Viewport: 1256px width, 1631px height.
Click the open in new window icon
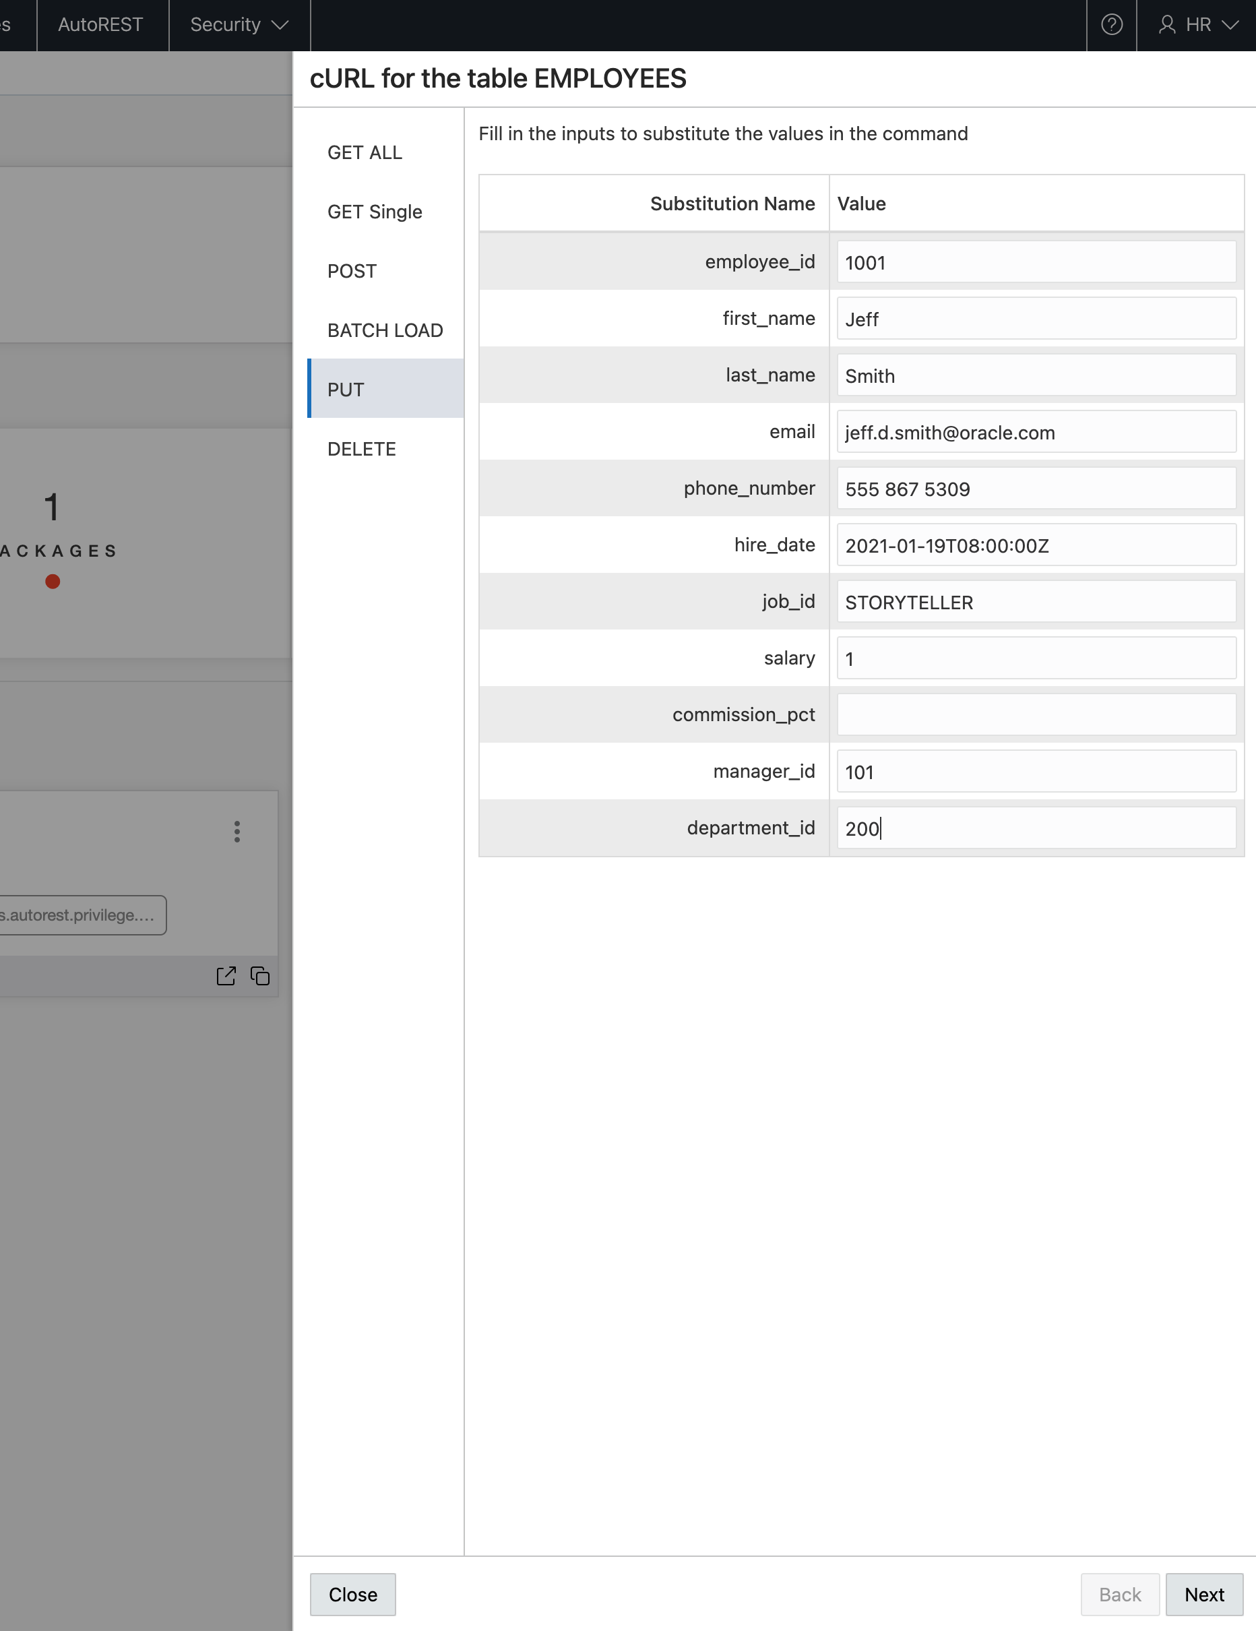coord(226,976)
